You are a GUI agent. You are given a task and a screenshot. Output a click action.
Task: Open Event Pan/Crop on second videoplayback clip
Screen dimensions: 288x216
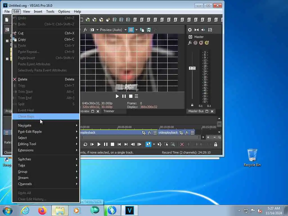[x=181, y=132]
